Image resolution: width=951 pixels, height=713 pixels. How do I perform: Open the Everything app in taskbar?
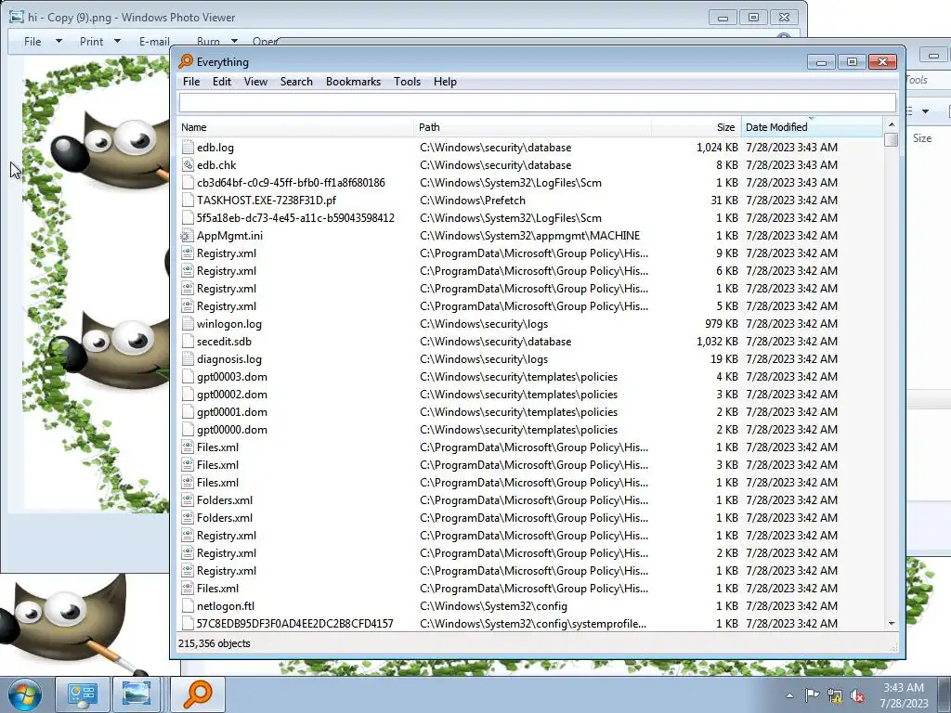click(x=198, y=694)
